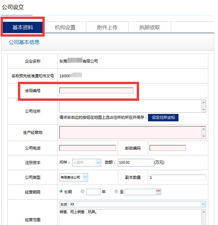Click the 公司基本信息 section heading

tap(24, 42)
